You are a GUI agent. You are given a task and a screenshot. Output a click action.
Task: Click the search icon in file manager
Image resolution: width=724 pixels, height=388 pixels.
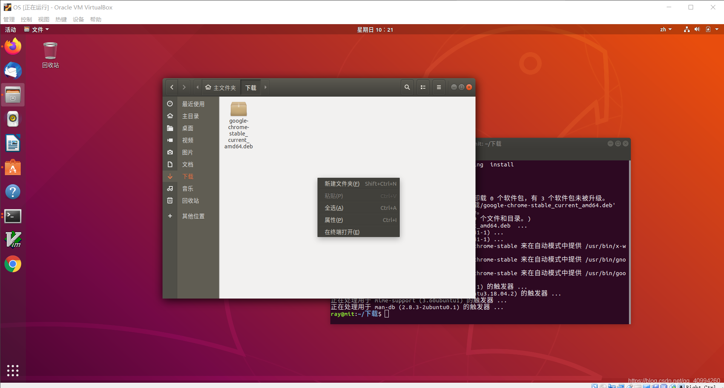pos(407,87)
